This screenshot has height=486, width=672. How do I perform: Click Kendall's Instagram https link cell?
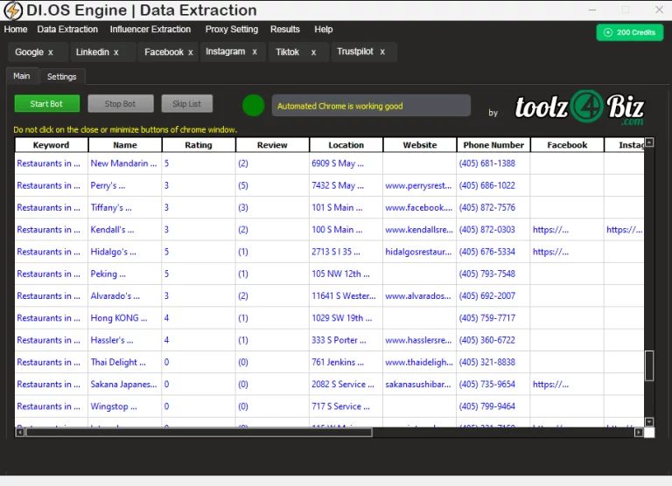pyautogui.click(x=625, y=230)
